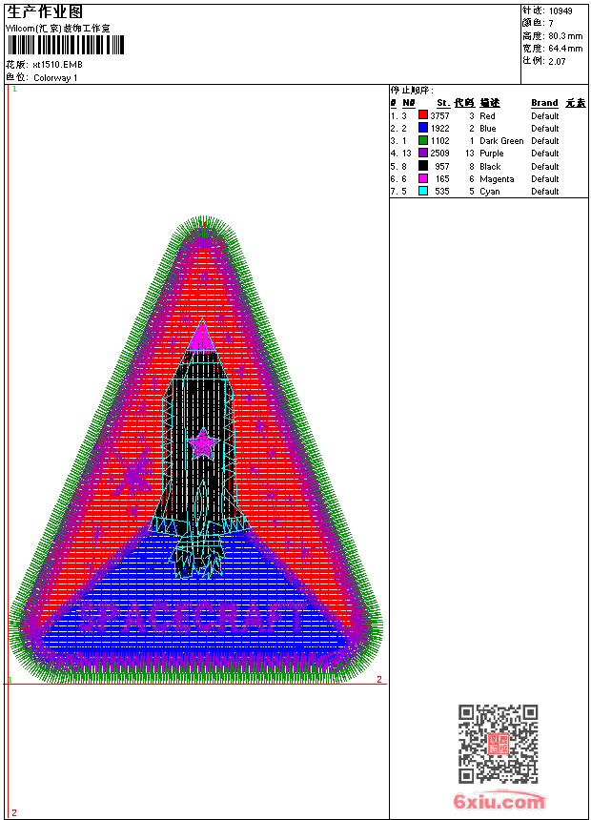The height and width of the screenshot is (820, 591).
Task: Click the Purple thread color swatch
Action: click(423, 153)
